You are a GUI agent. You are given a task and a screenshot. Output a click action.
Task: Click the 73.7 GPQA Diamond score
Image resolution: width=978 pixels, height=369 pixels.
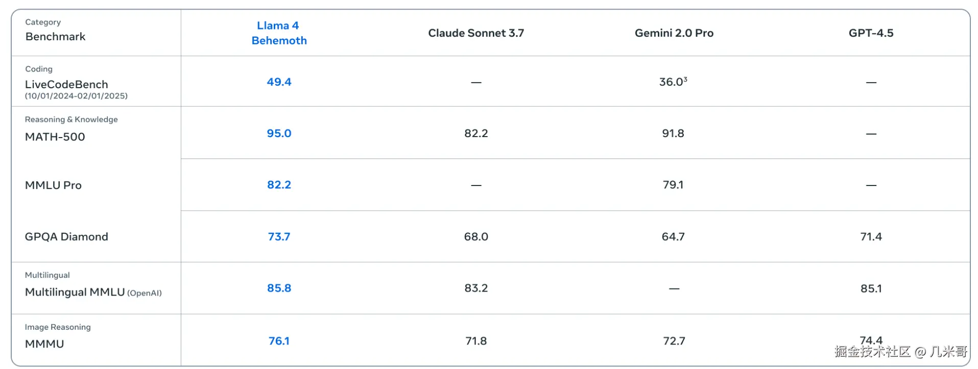279,237
